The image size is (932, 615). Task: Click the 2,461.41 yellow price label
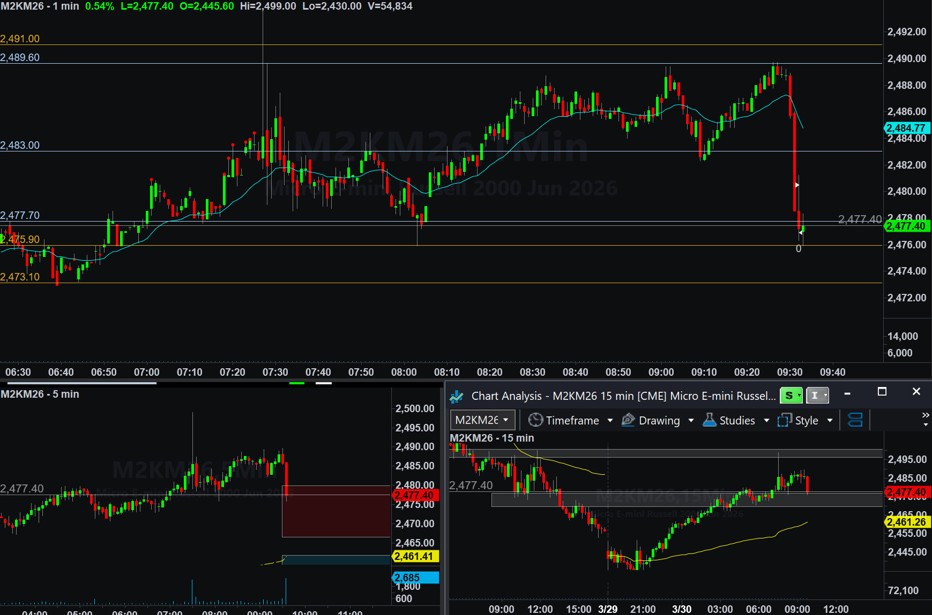click(413, 557)
